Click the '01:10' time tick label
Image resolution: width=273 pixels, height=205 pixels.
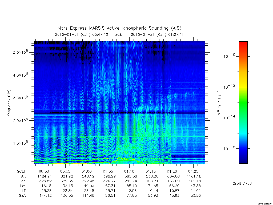(x=129, y=171)
